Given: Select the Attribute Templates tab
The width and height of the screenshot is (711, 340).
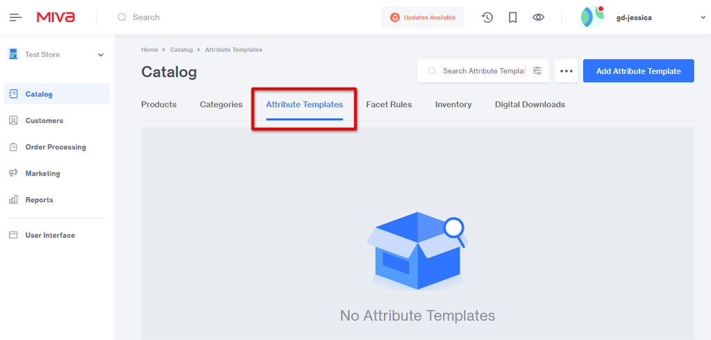Looking at the screenshot, I should pyautogui.click(x=304, y=105).
